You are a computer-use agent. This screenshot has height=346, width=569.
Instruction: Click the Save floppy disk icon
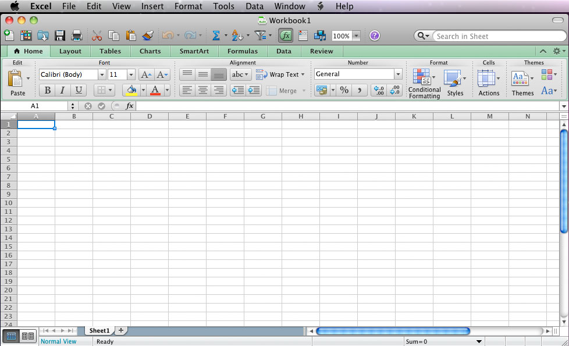[59, 36]
